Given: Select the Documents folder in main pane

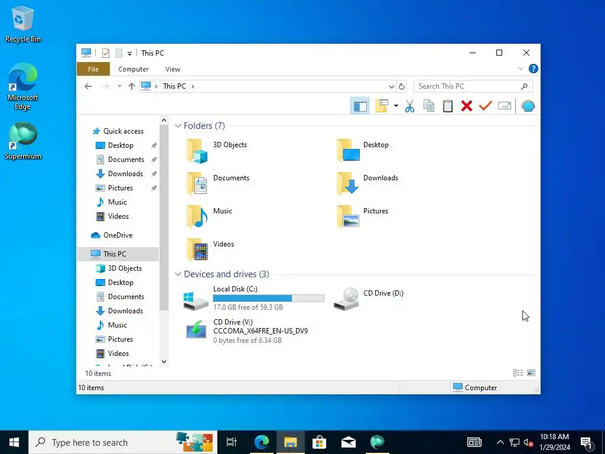Looking at the screenshot, I should 217,183.
